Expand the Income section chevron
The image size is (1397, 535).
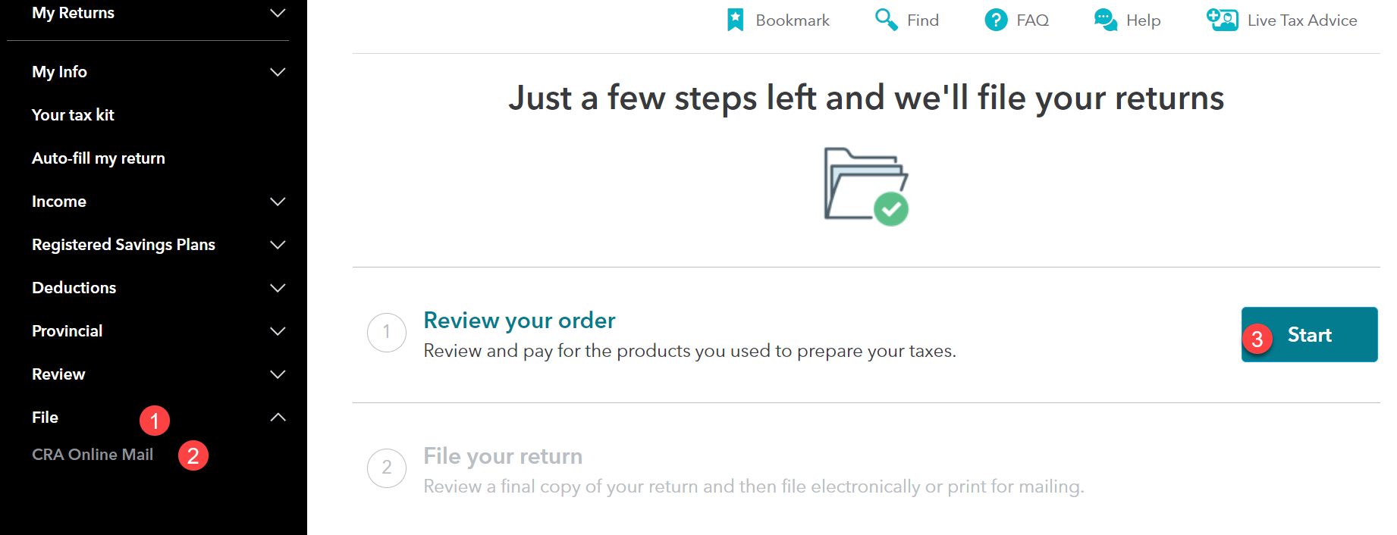(x=278, y=202)
